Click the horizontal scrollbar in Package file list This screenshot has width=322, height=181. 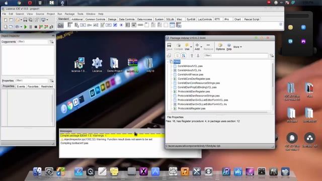tap(219, 112)
